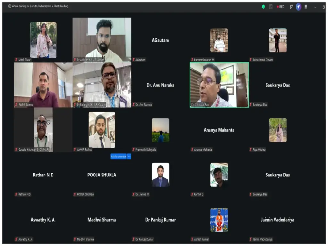
Task: Click the large Aswathy K. A. name
Action: [x=43, y=220]
